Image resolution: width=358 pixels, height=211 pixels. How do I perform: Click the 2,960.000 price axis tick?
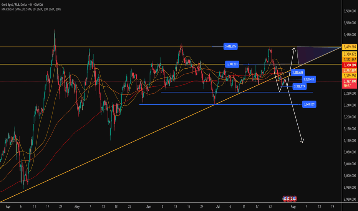[350, 188]
